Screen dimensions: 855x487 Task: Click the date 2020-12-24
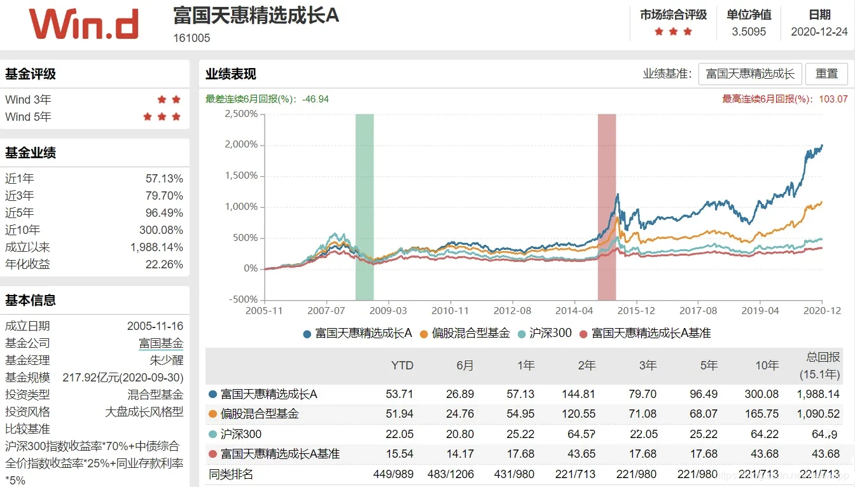coord(819,32)
